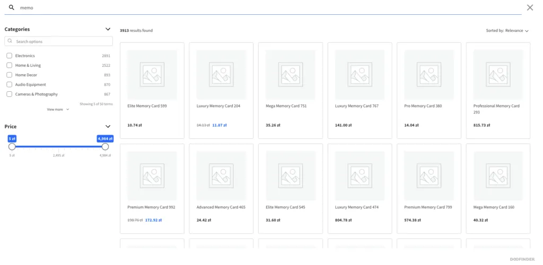Open the Premium Memory Card 992 image
The width and height of the screenshot is (543, 265).
pos(152,176)
